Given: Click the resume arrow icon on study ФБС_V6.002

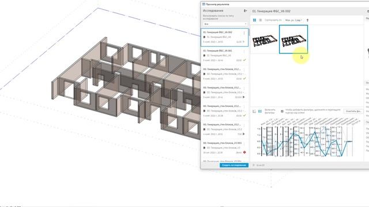Looking at the screenshot, I should point(244,42).
